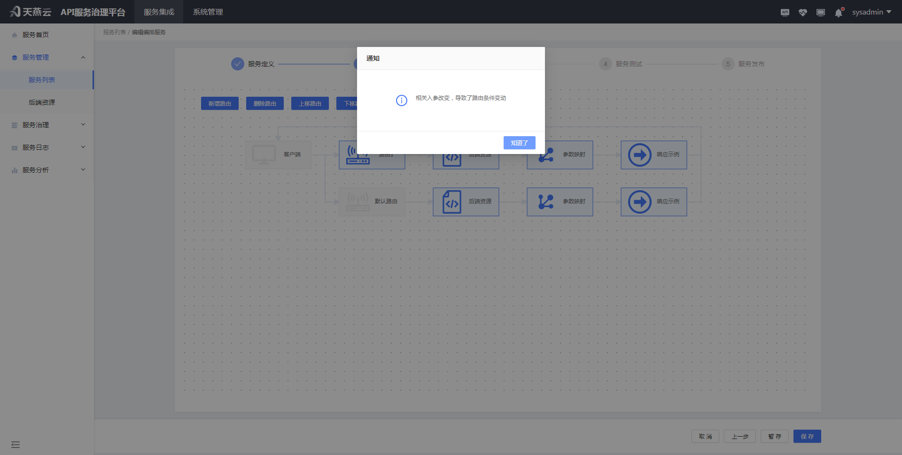902x455 pixels.
Task: Click 知道了 to dismiss the notice dialog
Action: coord(519,143)
